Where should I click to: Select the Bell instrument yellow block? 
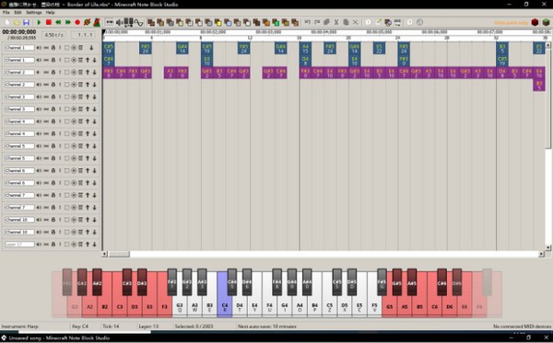click(x=218, y=22)
